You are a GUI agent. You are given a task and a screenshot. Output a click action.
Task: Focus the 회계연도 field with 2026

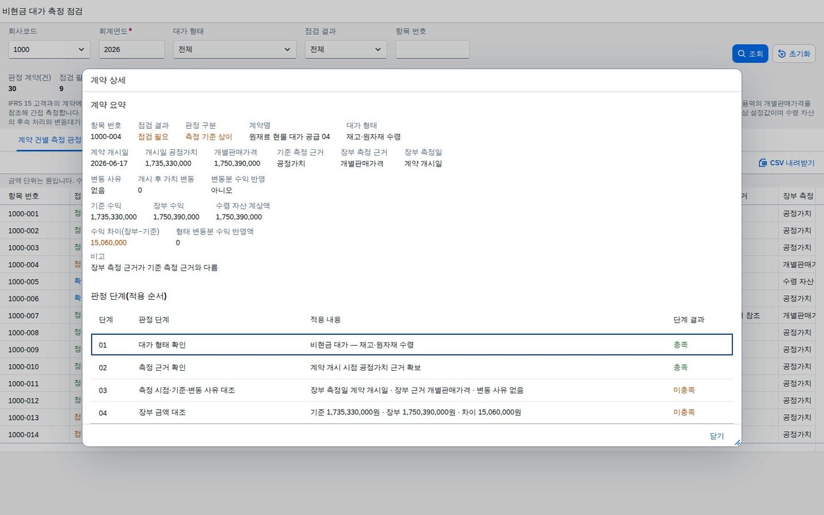click(132, 49)
